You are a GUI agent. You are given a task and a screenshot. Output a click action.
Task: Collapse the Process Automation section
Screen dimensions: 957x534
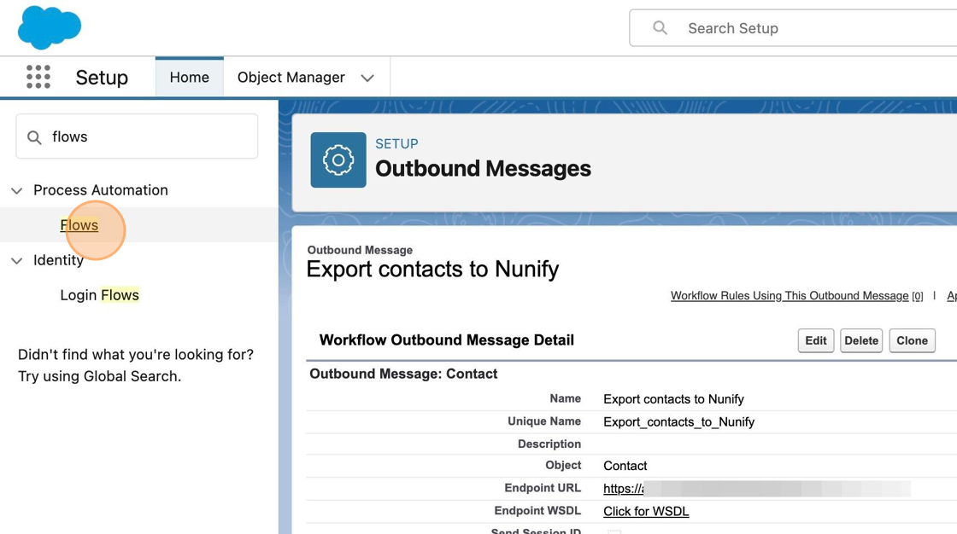(x=17, y=191)
